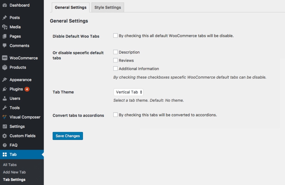The height and width of the screenshot is (185, 285).
Task: Open the FAQ question mark icon
Action: click(5, 145)
